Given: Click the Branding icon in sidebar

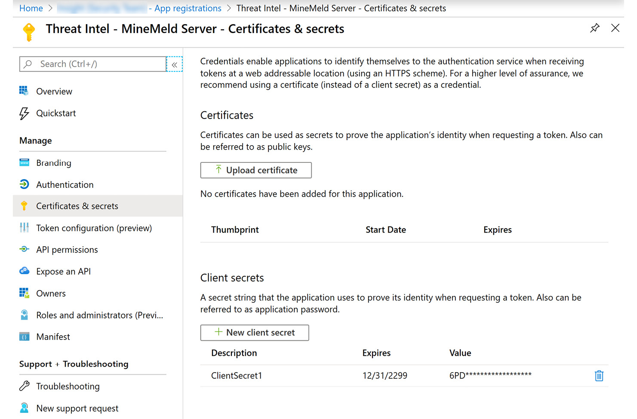Looking at the screenshot, I should pyautogui.click(x=24, y=162).
